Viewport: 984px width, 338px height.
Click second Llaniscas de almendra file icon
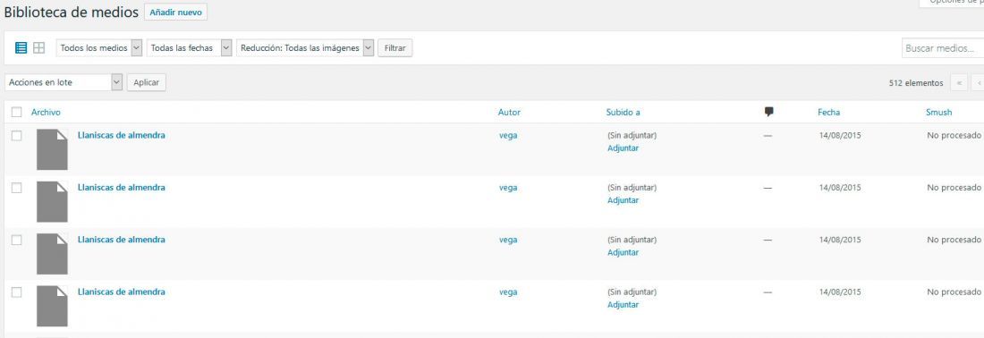click(x=52, y=201)
